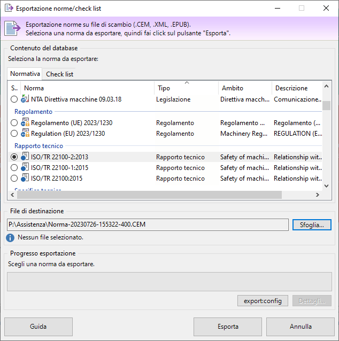Collapse the Regolamento group header
The image size is (339, 341).
33,112
